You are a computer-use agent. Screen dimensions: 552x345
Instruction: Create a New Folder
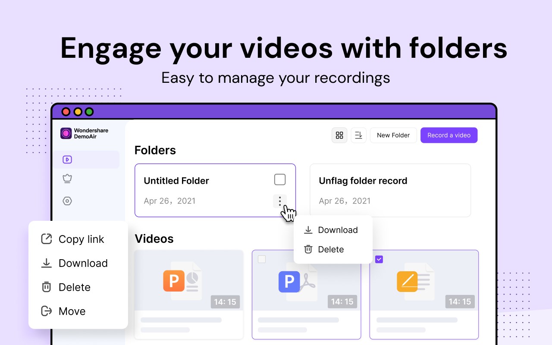[393, 135]
